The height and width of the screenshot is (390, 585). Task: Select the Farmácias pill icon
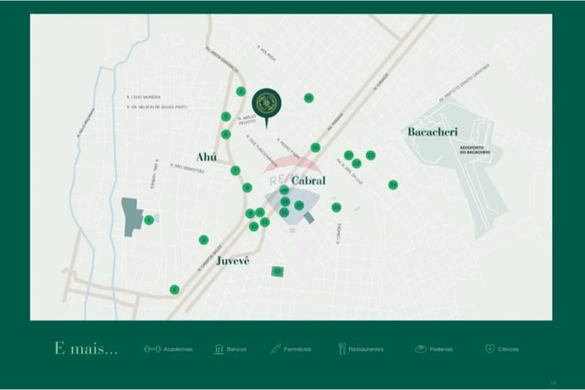point(275,349)
